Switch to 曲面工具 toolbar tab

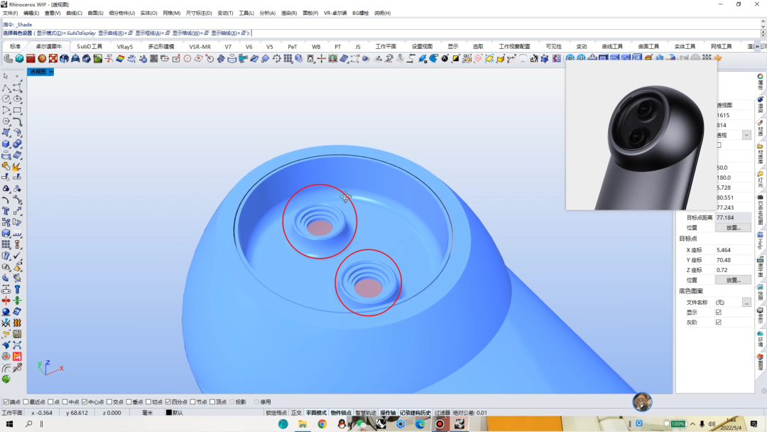point(648,46)
